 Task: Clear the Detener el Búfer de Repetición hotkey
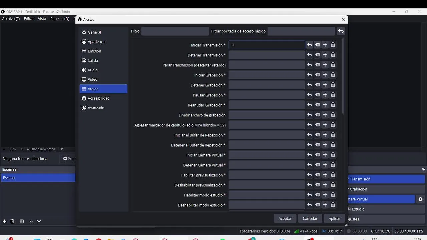tap(317, 145)
